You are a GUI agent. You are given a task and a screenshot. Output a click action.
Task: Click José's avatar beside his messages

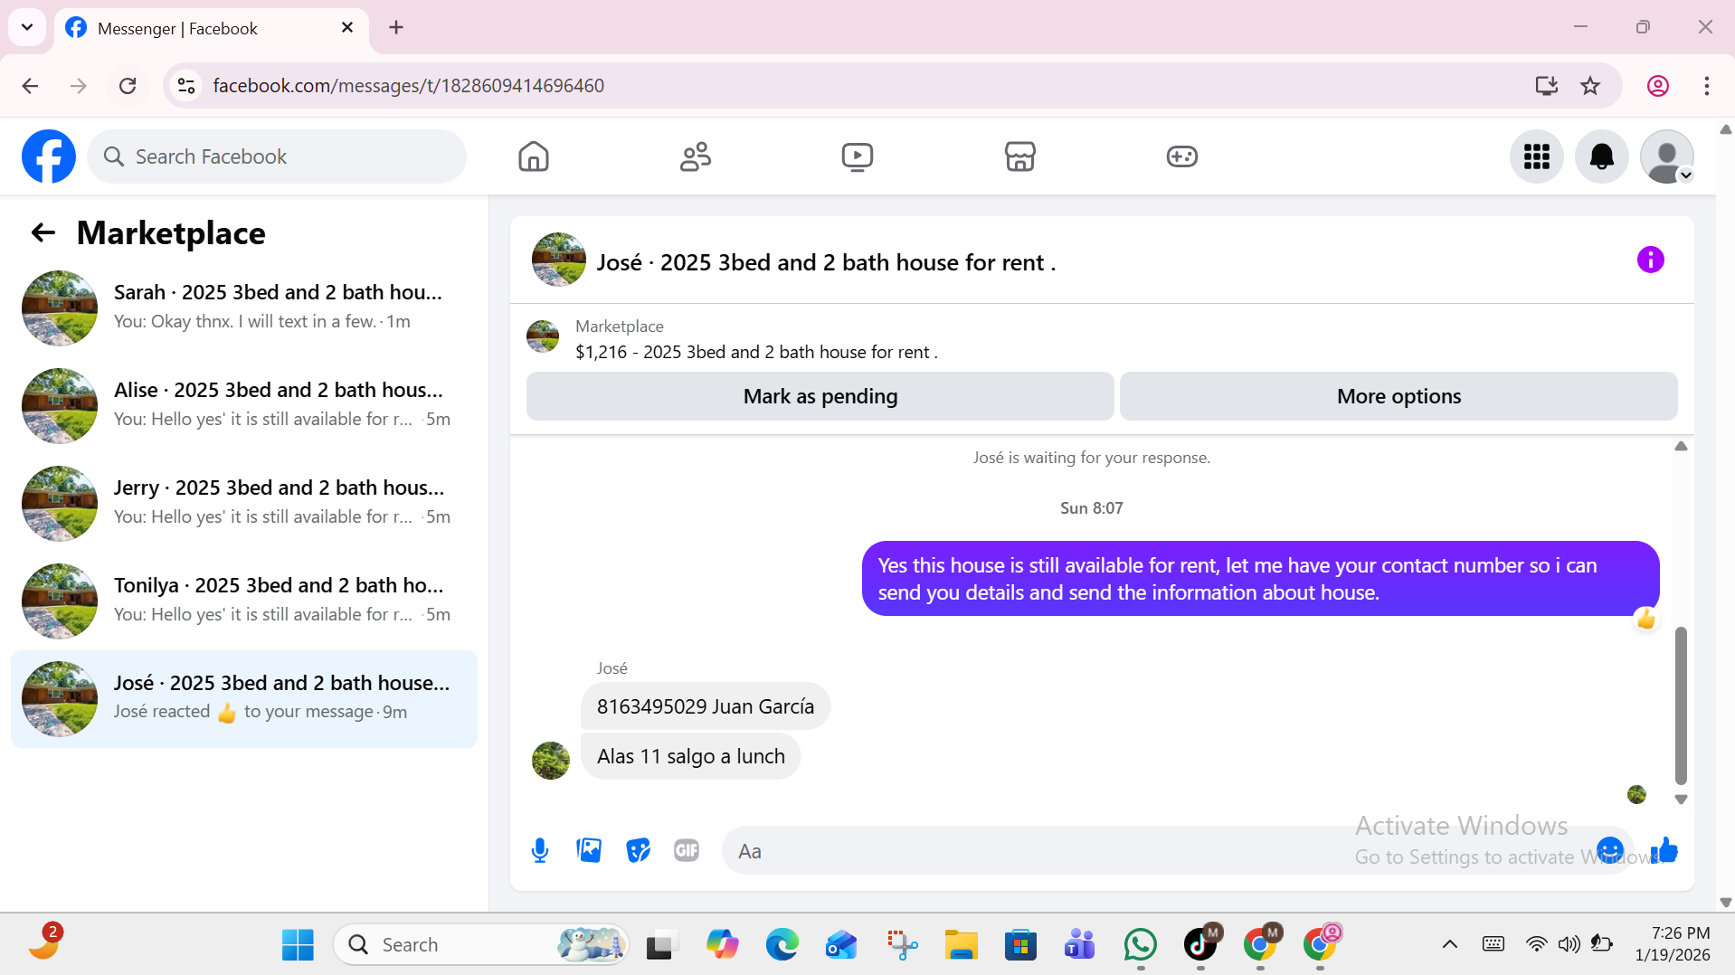click(550, 760)
